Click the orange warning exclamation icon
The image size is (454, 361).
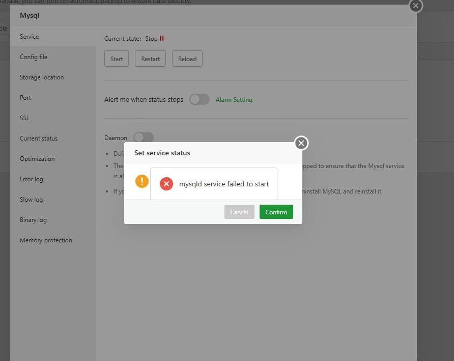click(142, 181)
